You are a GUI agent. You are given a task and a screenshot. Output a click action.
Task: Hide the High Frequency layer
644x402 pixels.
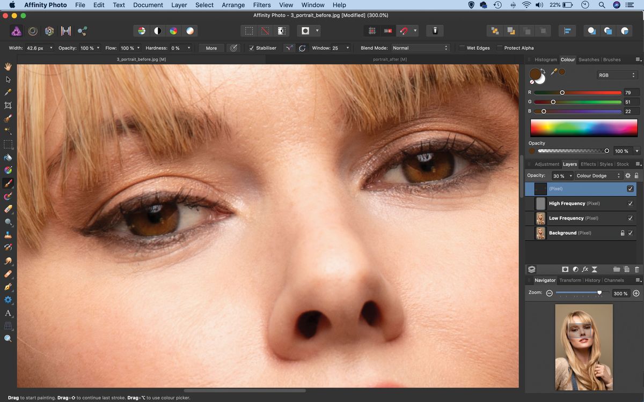pyautogui.click(x=630, y=203)
